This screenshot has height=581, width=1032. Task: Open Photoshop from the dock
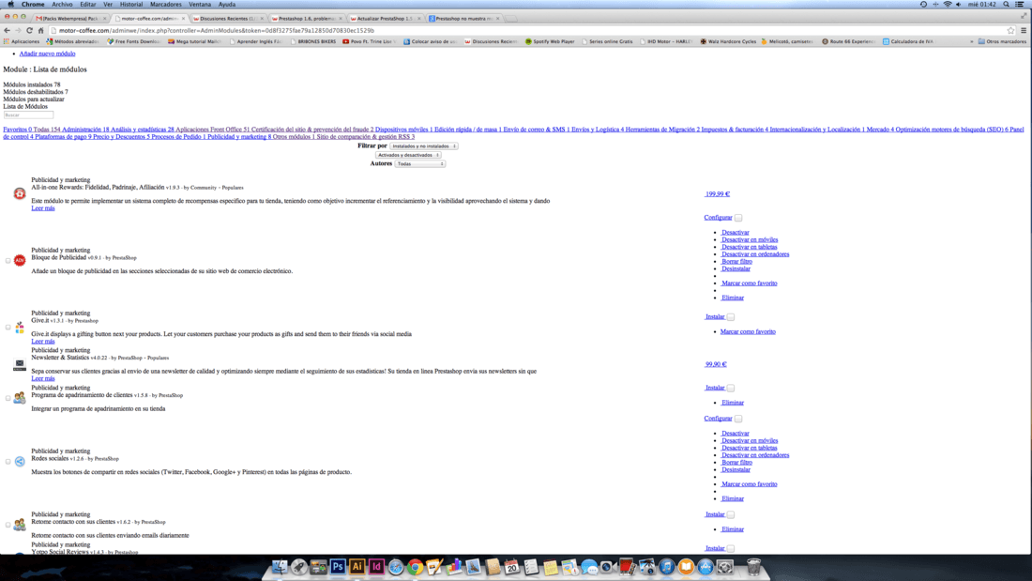tap(338, 567)
